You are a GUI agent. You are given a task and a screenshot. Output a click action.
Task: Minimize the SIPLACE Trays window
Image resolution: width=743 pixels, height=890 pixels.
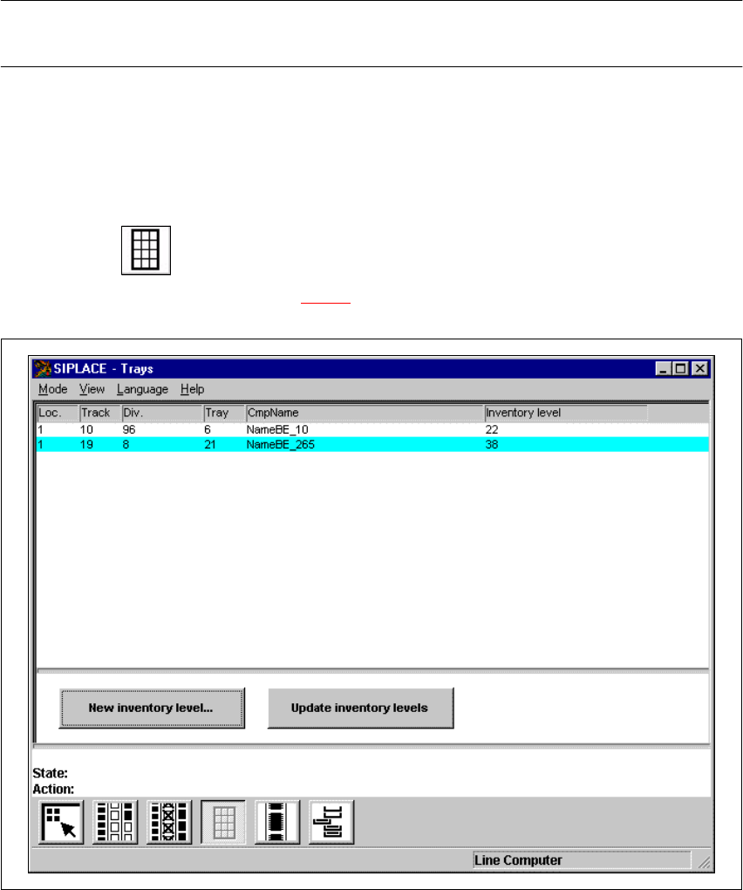click(x=663, y=368)
